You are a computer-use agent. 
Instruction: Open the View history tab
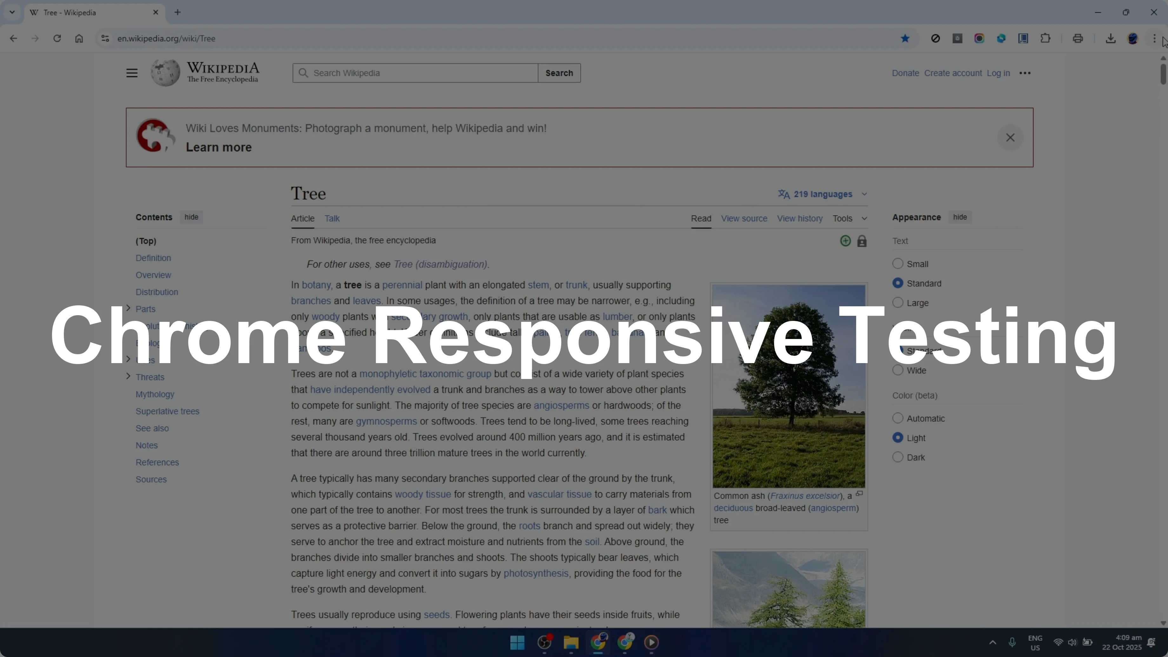[x=800, y=219]
